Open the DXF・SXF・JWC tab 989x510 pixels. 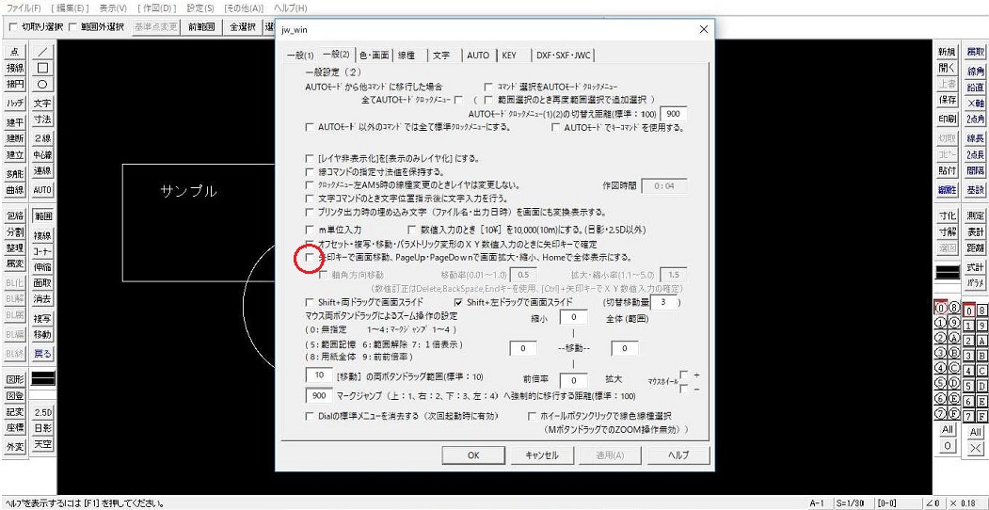557,56
